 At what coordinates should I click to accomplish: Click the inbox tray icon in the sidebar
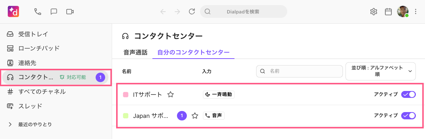tap(10, 34)
